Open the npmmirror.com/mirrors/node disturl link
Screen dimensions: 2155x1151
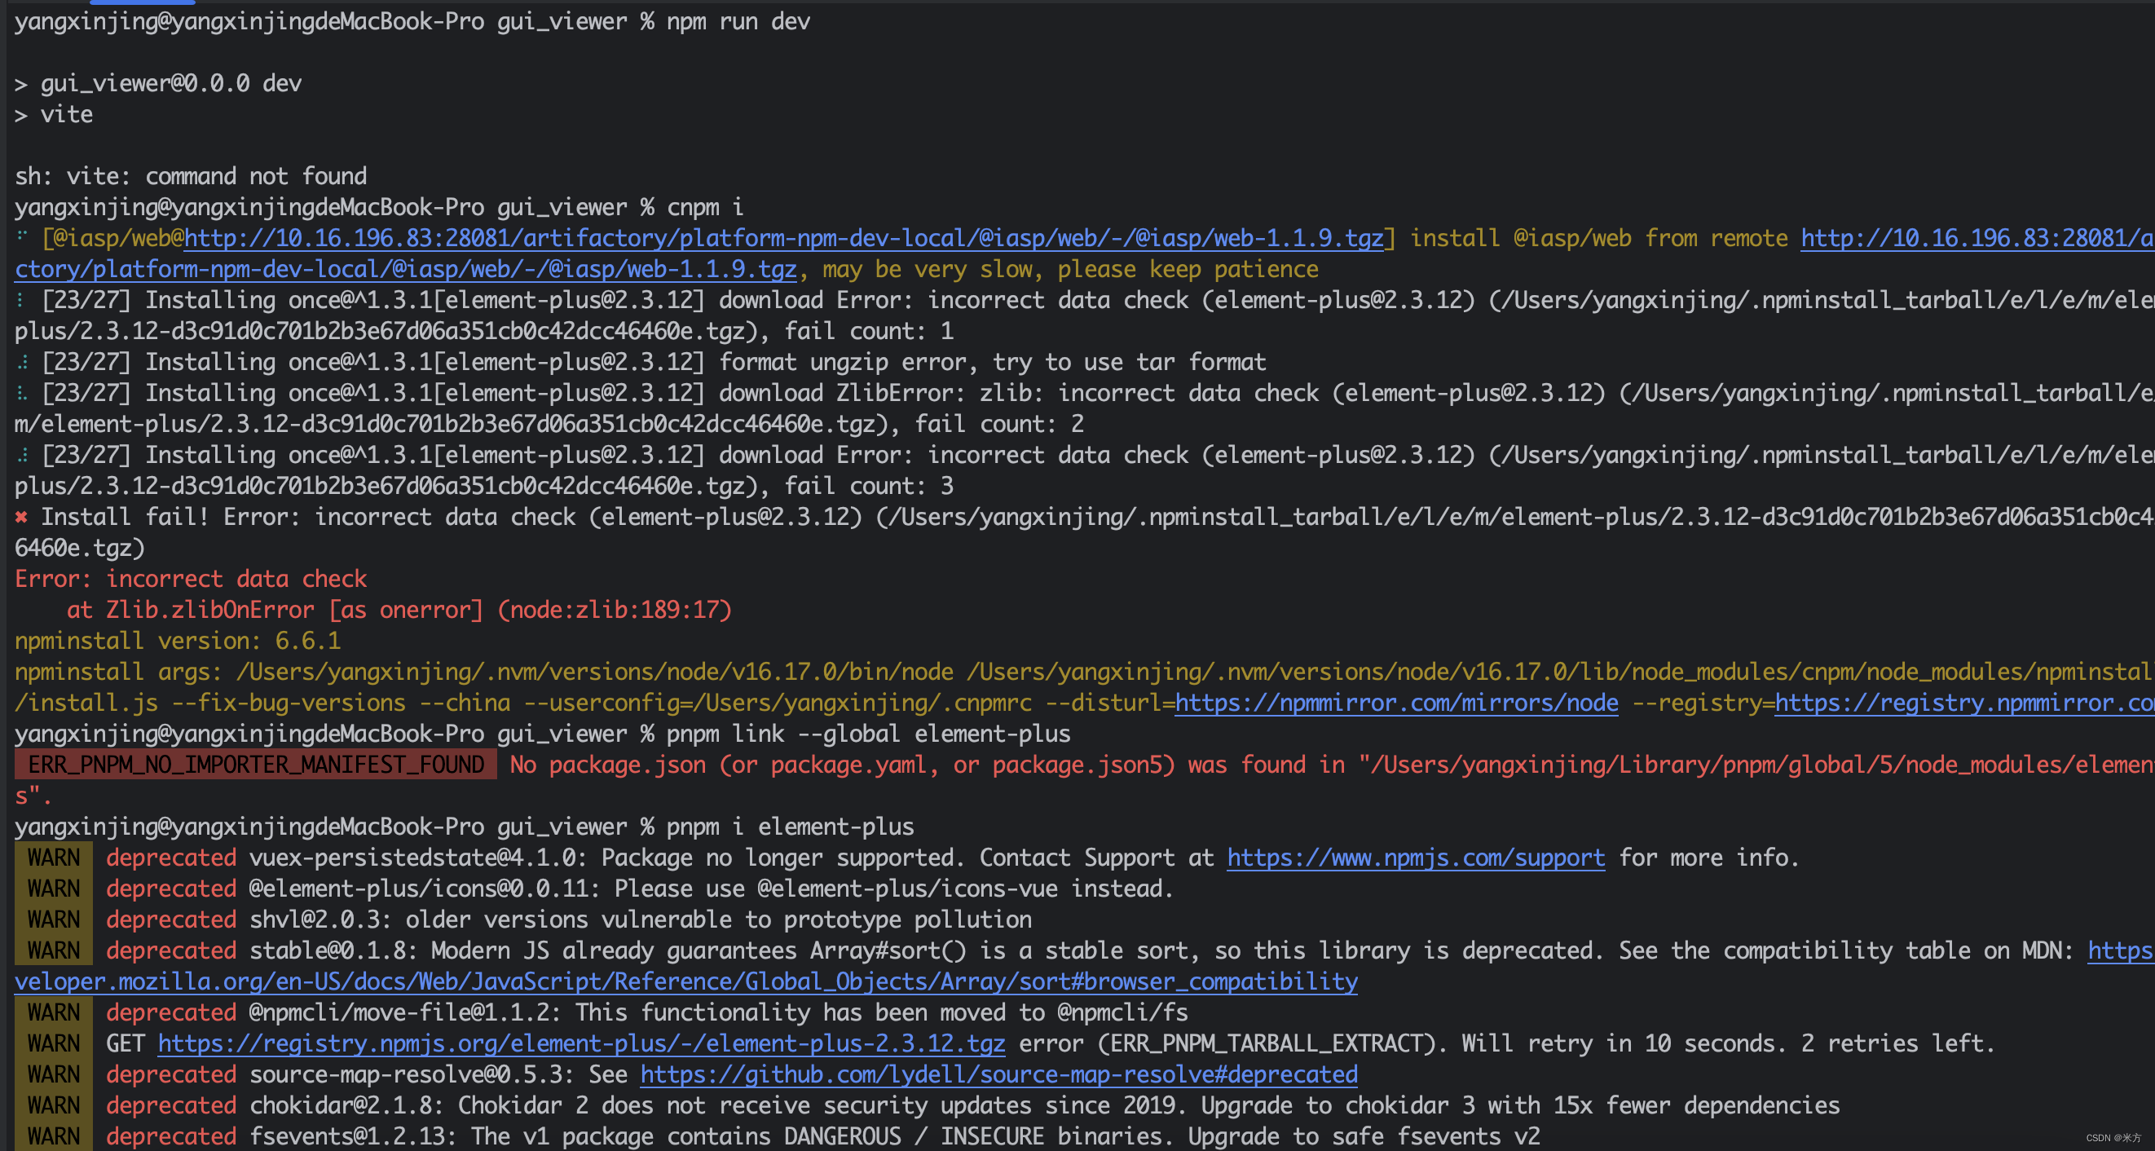click(x=1396, y=703)
